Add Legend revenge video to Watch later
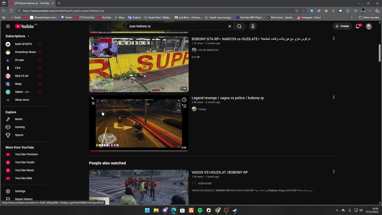The width and height of the screenshot is (382, 215). coord(184,100)
